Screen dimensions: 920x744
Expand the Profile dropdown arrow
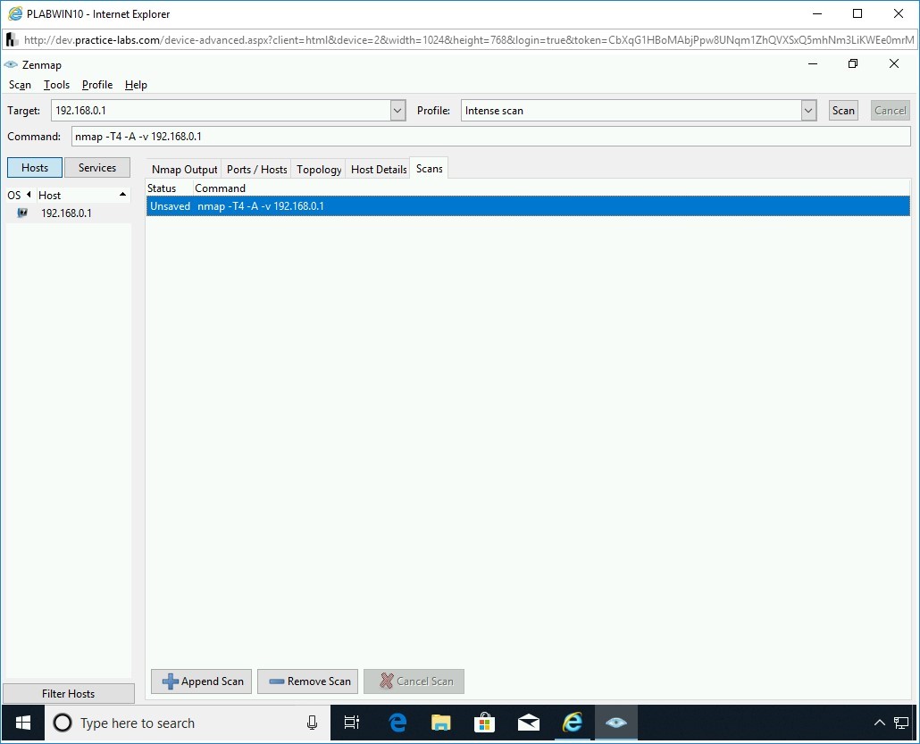point(808,111)
